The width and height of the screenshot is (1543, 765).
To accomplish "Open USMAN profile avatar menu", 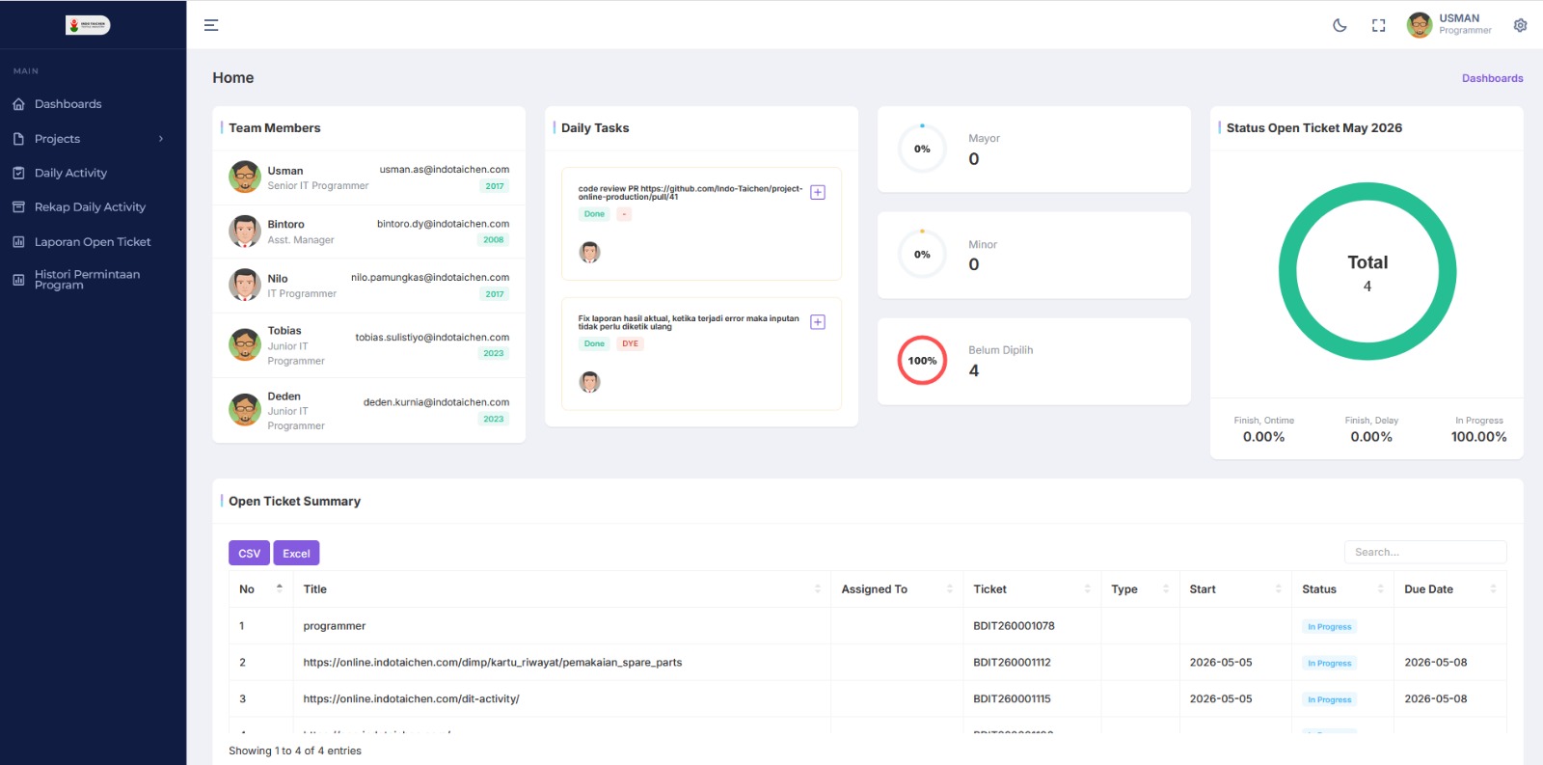I will pos(1420,25).
